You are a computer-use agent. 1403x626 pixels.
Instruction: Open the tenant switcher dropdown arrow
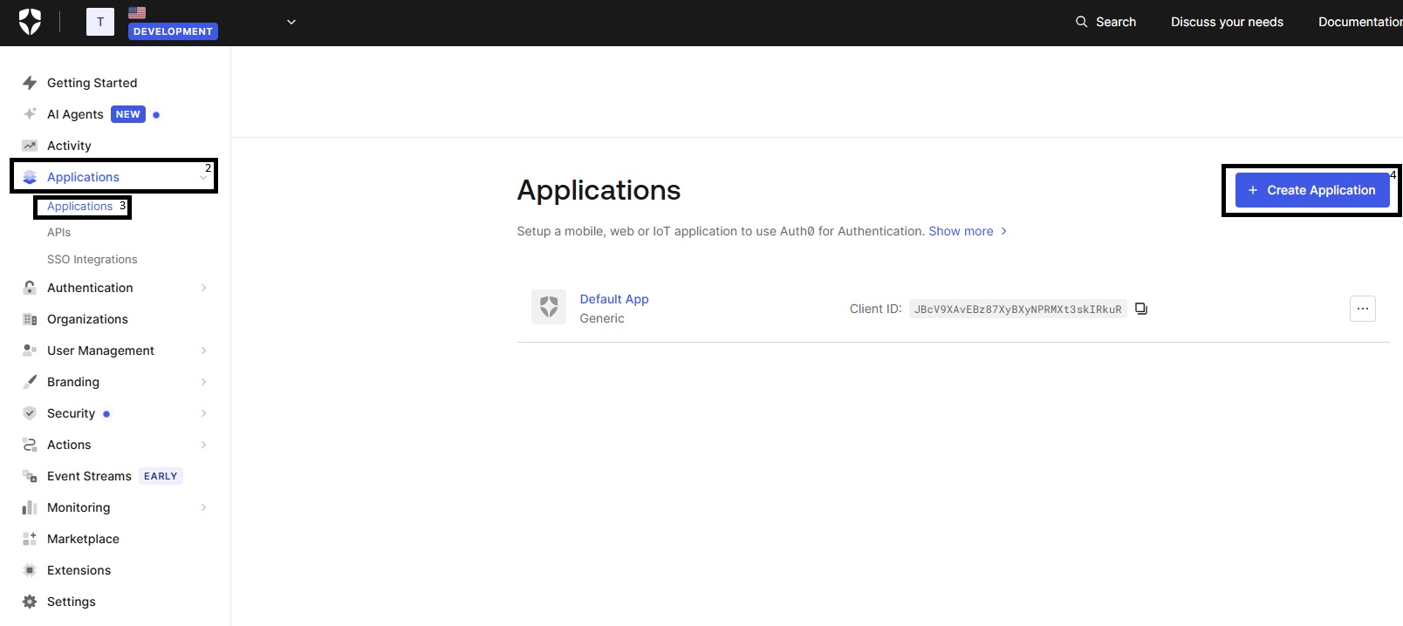point(291,22)
